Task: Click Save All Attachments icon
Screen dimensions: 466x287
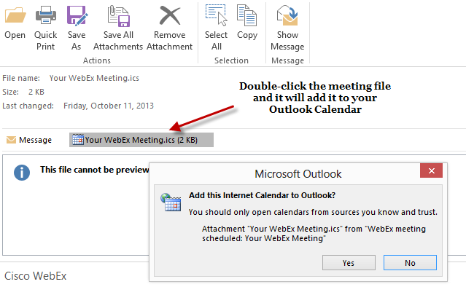Action: point(118,16)
